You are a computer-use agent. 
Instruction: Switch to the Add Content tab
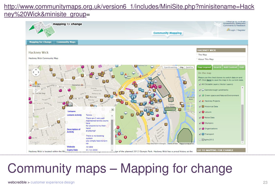[230, 67]
